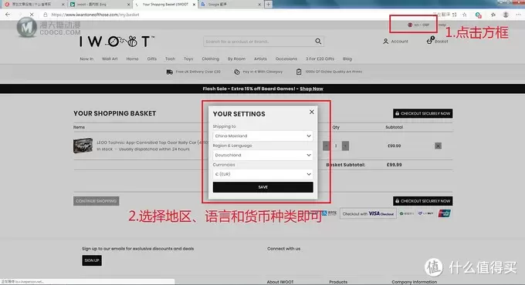Screen dimensions: 525x285
Task: Open a new browser tab
Action: (x=268, y=5)
